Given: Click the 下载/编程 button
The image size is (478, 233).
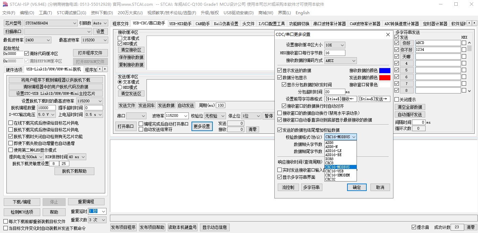Looking at the screenshot, I should (22, 202).
